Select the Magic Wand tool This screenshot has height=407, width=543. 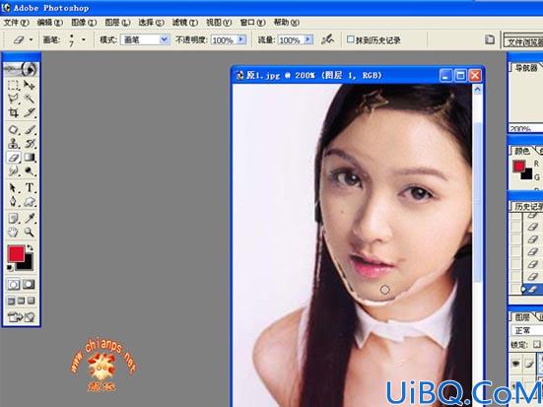point(30,99)
